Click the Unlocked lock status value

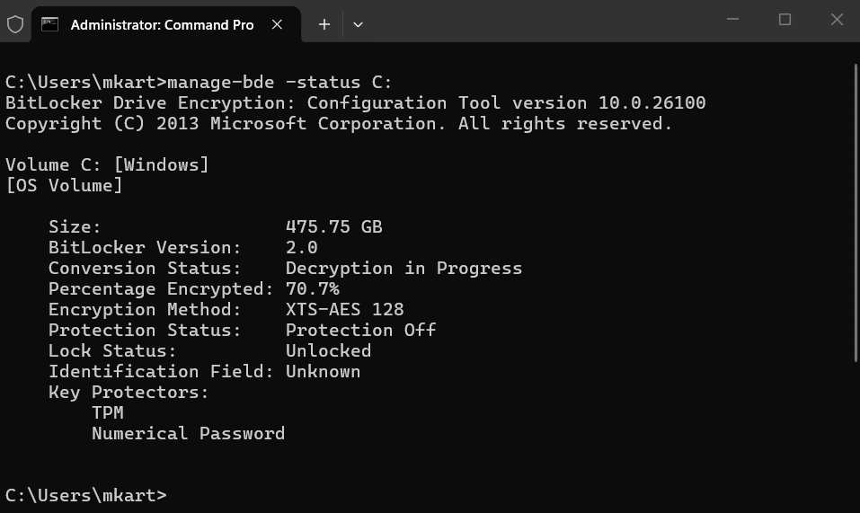(328, 350)
